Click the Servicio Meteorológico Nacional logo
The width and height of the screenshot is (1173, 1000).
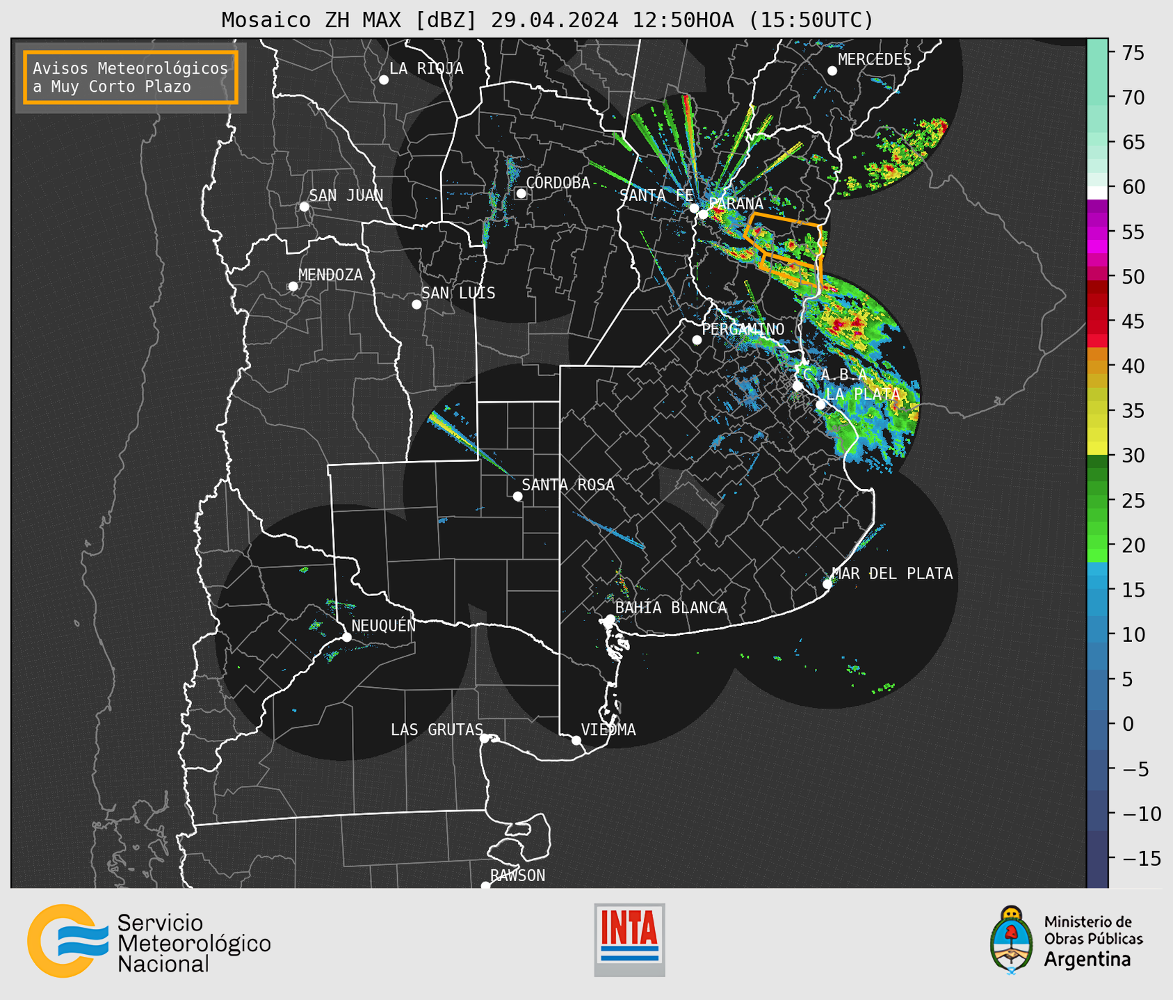149,941
